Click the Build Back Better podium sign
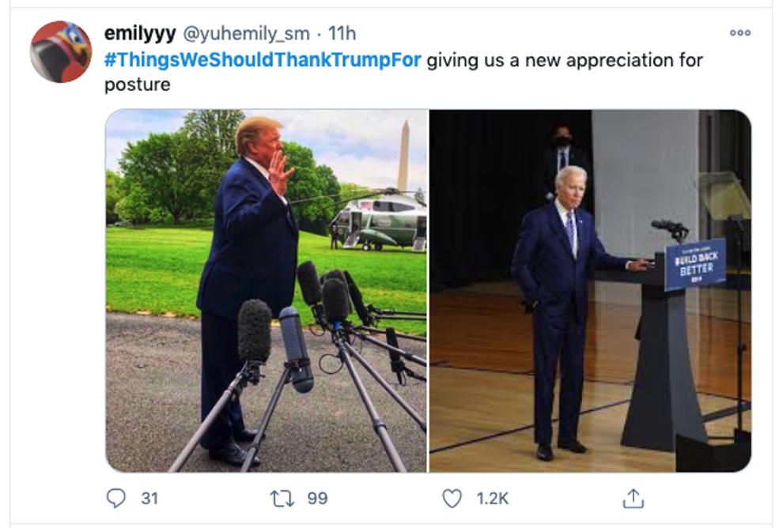The width and height of the screenshot is (775, 528). coord(695,264)
